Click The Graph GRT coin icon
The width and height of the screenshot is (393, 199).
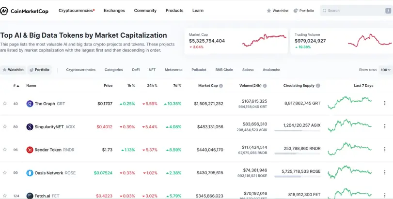coord(30,104)
